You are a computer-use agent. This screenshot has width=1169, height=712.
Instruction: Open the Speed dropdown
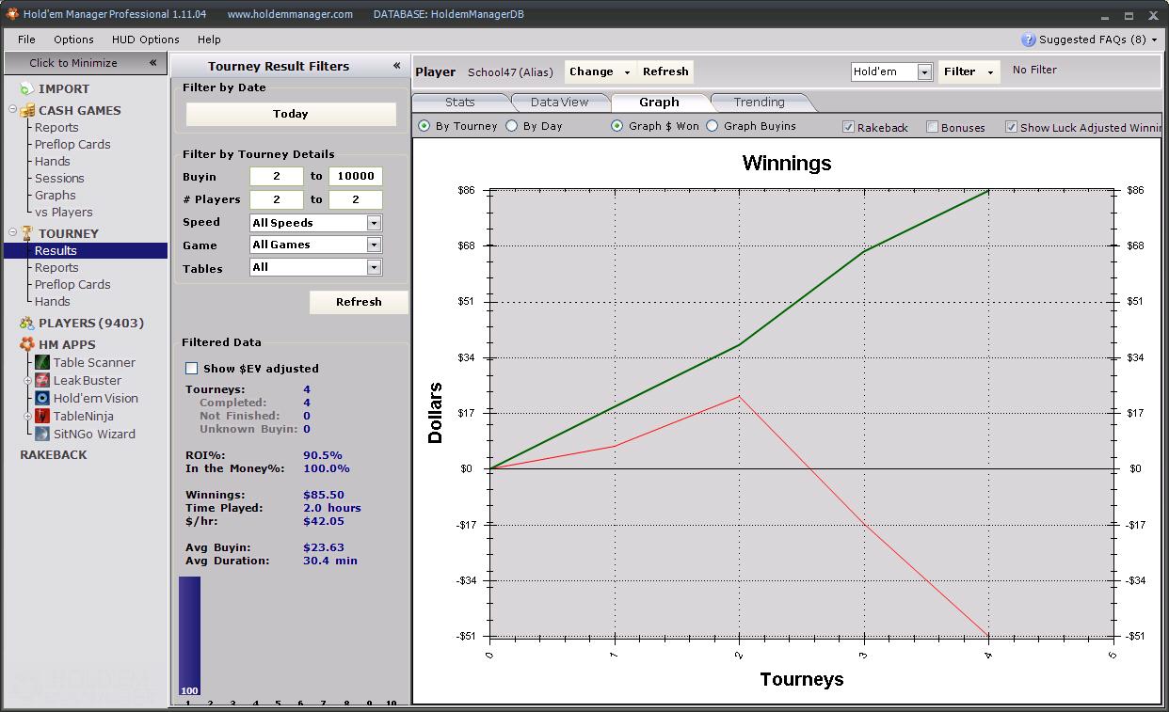(x=374, y=223)
